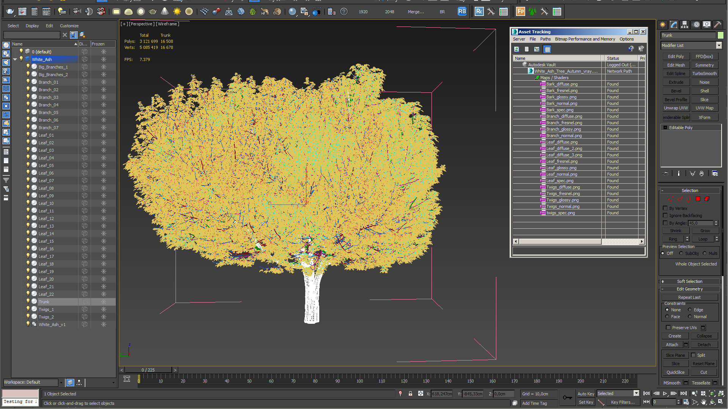
Task: Select Element sub-object level
Action: (x=707, y=199)
